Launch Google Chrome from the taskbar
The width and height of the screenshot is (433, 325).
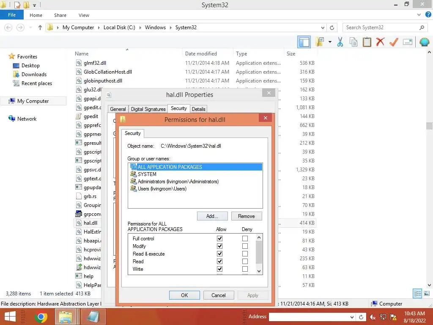pyautogui.click(x=41, y=317)
